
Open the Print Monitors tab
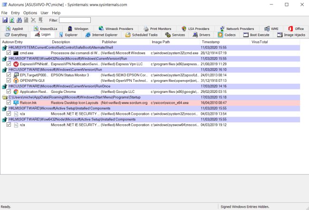157,29
